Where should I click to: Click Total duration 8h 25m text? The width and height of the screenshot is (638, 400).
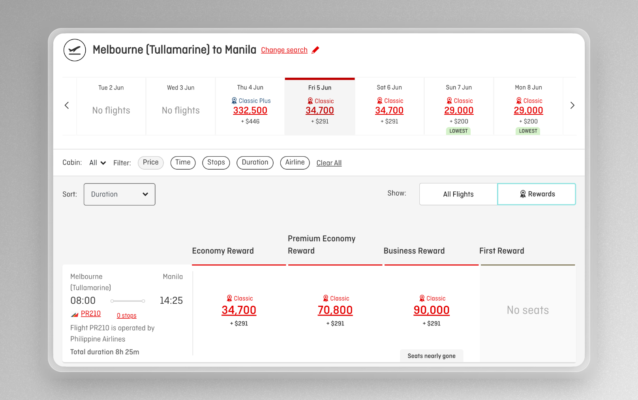click(105, 352)
